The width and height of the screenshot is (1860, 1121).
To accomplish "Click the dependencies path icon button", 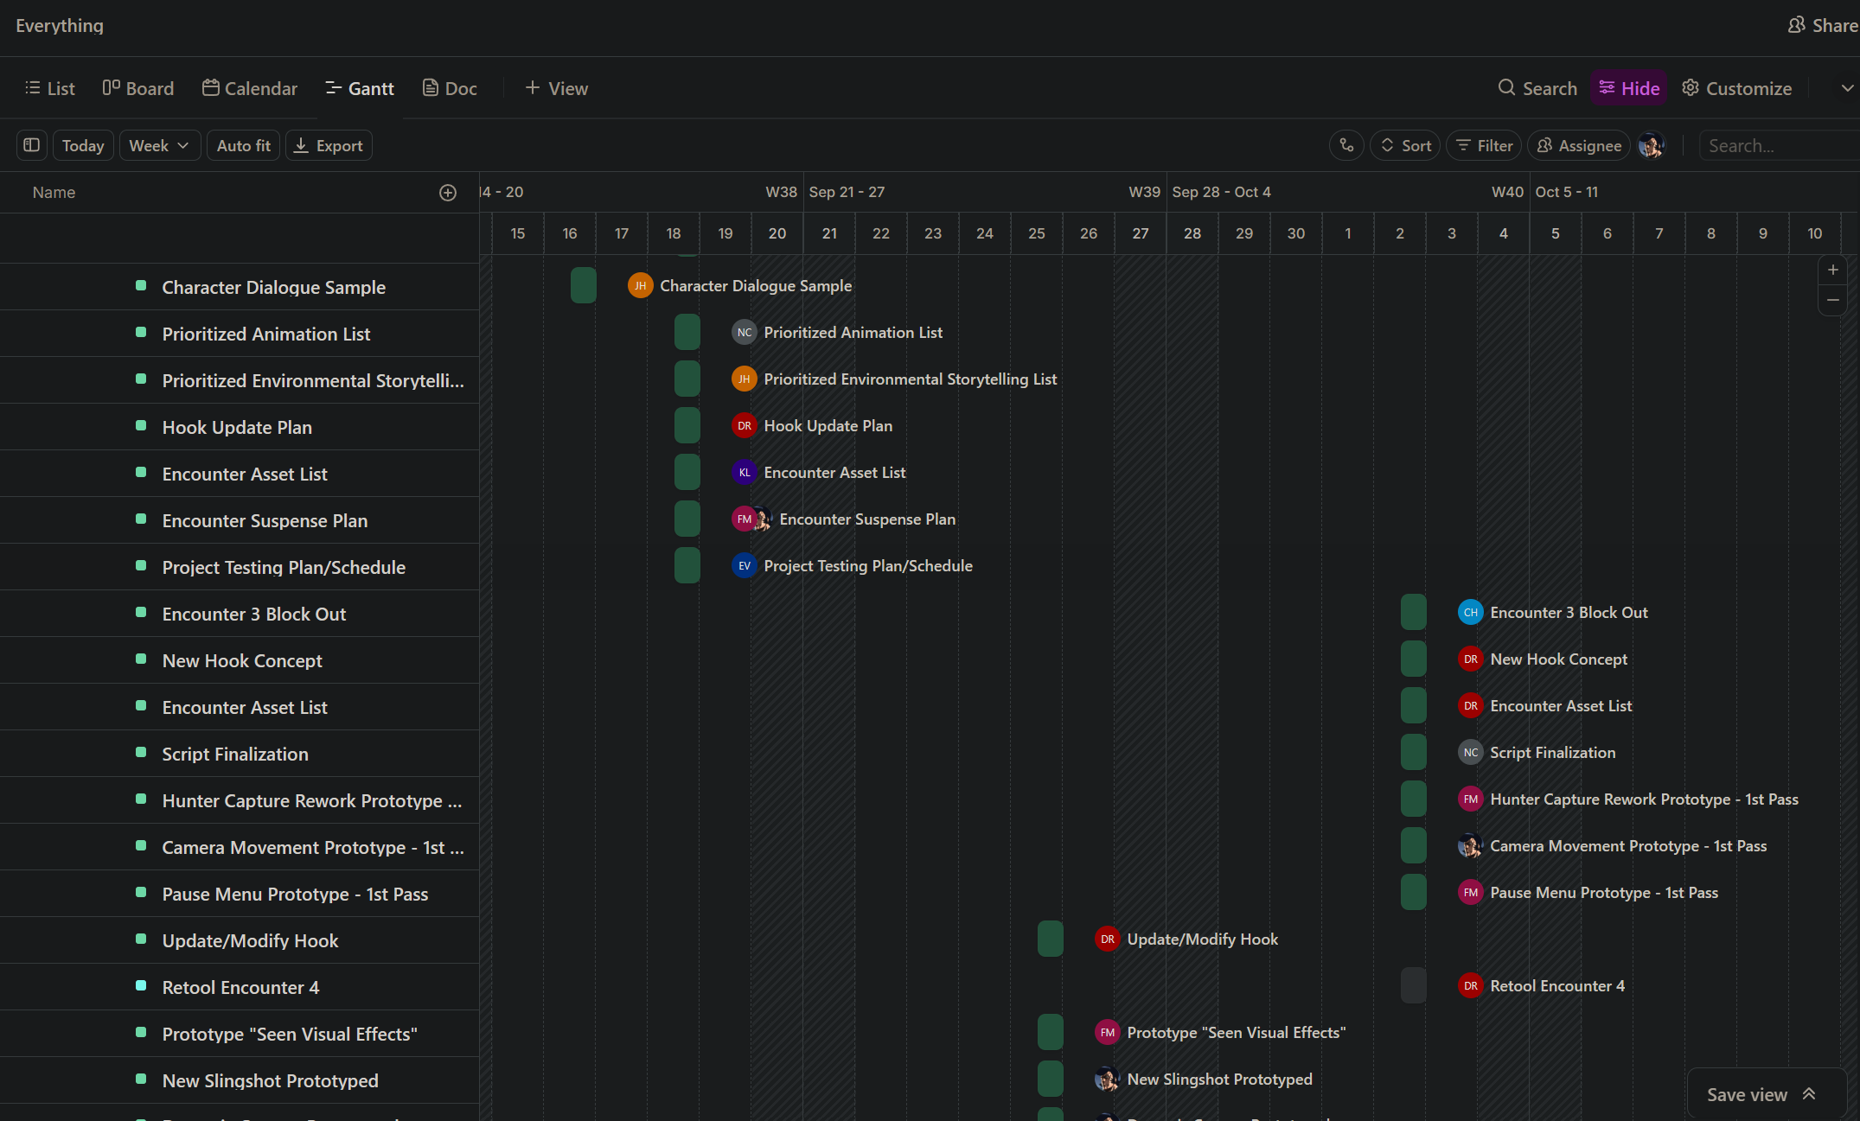I will pos(1346,145).
